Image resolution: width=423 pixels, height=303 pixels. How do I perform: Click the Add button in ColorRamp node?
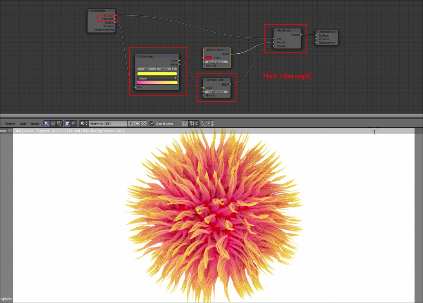tap(147, 69)
